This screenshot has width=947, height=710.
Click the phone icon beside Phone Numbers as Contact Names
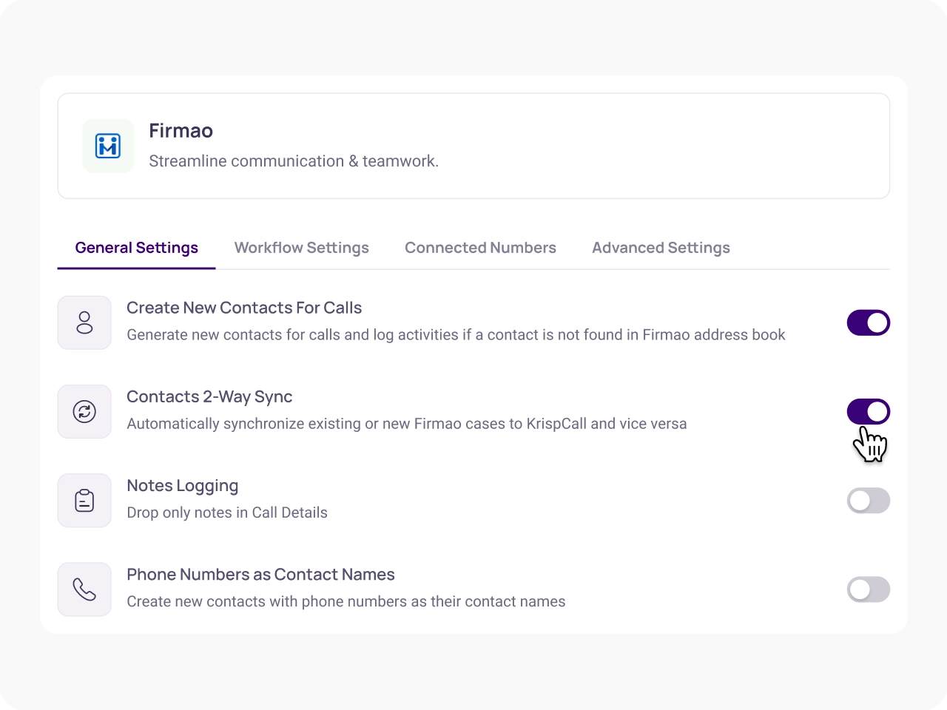(84, 589)
